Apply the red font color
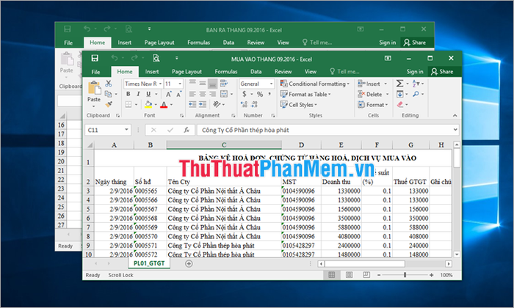This screenshot has height=308, width=514. click(164, 105)
